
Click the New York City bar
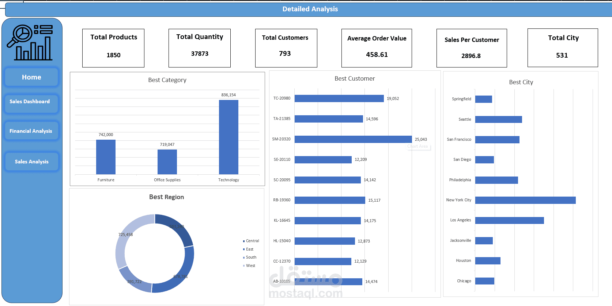pos(525,200)
